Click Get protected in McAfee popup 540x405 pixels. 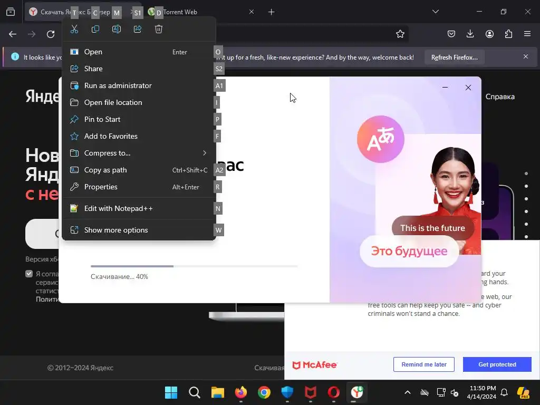(497, 364)
